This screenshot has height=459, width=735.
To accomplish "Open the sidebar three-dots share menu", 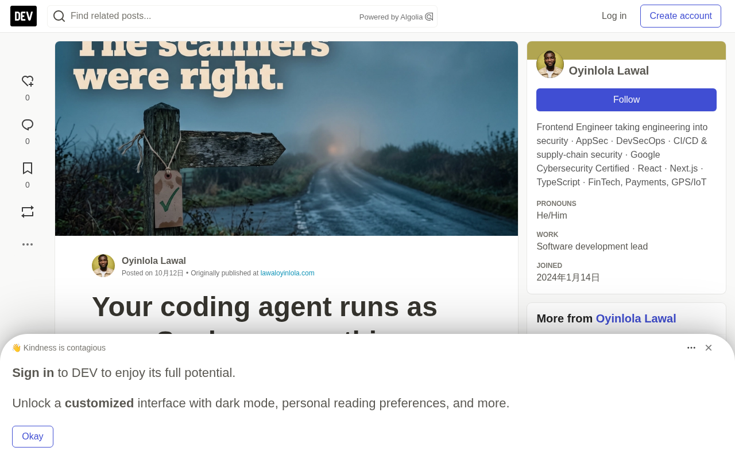I will [x=28, y=244].
